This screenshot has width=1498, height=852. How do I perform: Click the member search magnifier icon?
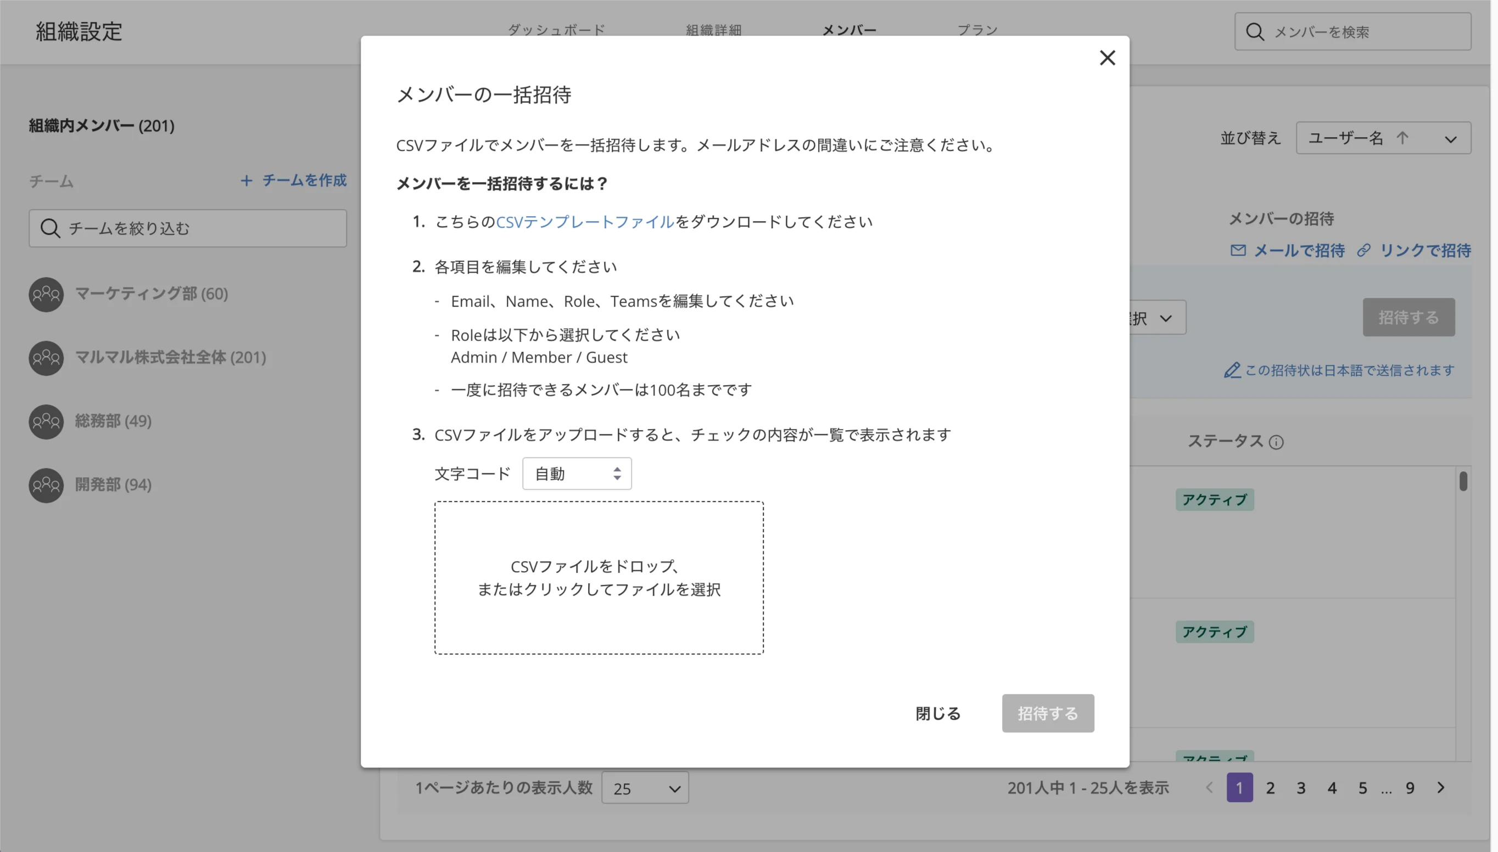(1255, 32)
